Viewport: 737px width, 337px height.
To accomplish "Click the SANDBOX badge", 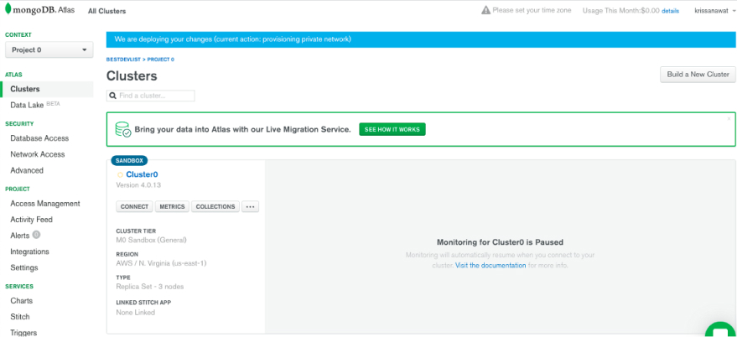I will click(x=129, y=160).
